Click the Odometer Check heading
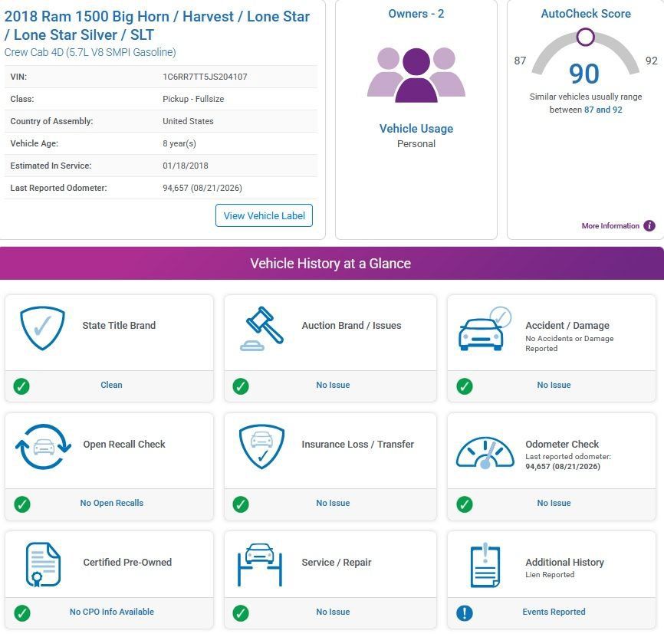 (562, 444)
